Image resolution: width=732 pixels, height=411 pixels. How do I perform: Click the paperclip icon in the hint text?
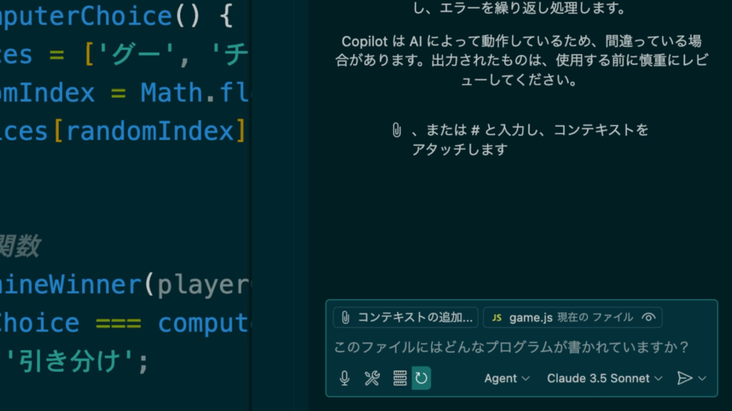click(396, 131)
